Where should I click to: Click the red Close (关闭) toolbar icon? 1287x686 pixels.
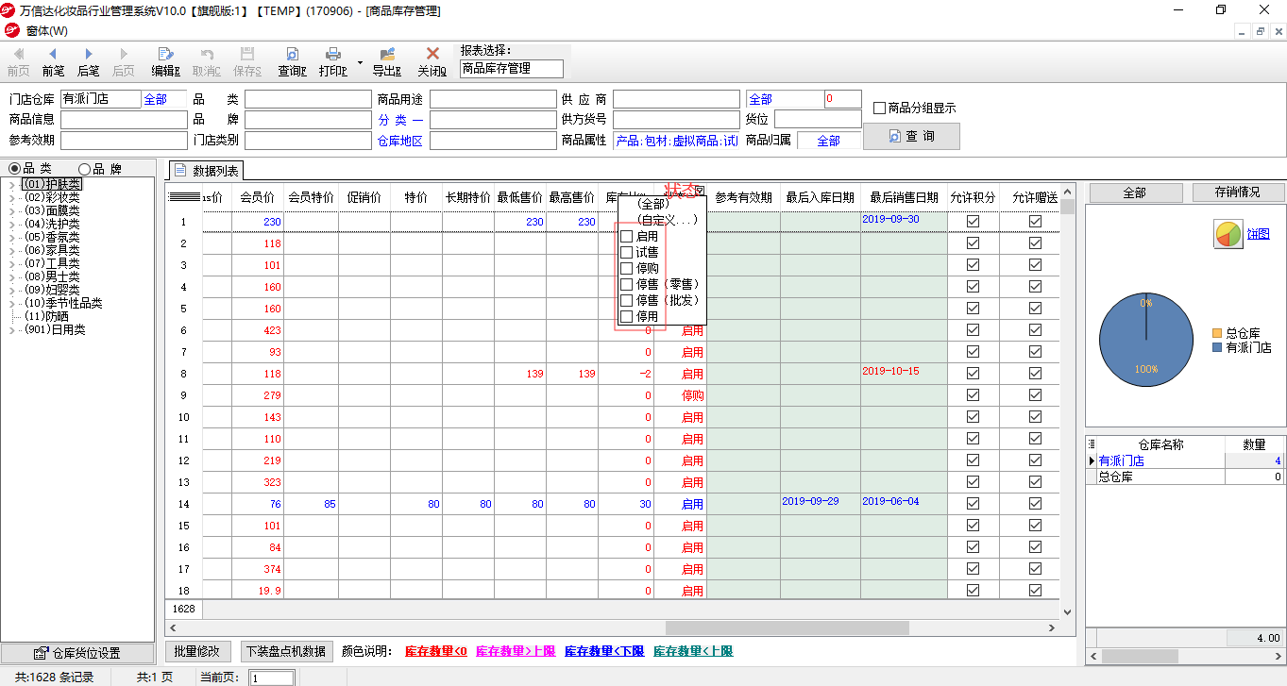point(432,54)
